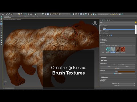The image size is (137, 102).
Task: Toggle eye icon of the top modifier
Action: click(x=100, y=26)
